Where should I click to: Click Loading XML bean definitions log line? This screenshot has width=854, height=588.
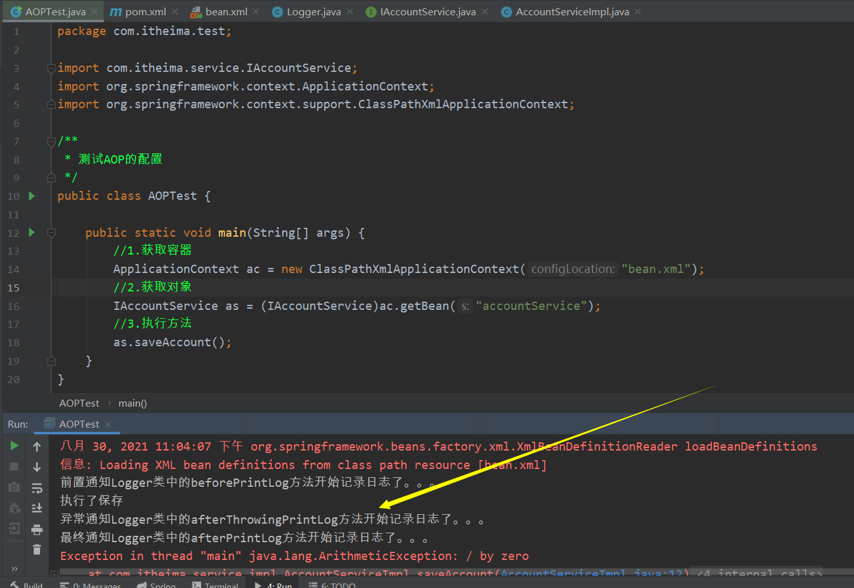point(304,465)
